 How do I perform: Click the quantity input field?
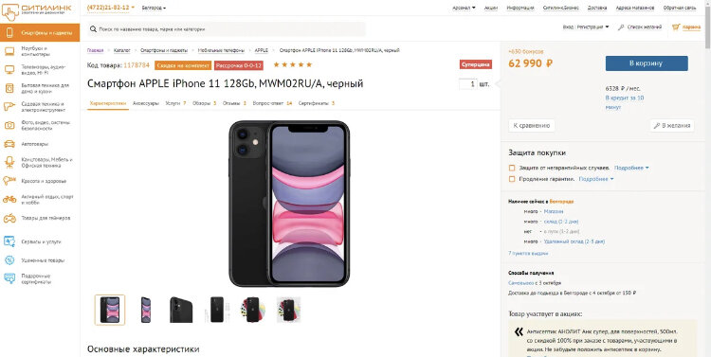tap(468, 84)
